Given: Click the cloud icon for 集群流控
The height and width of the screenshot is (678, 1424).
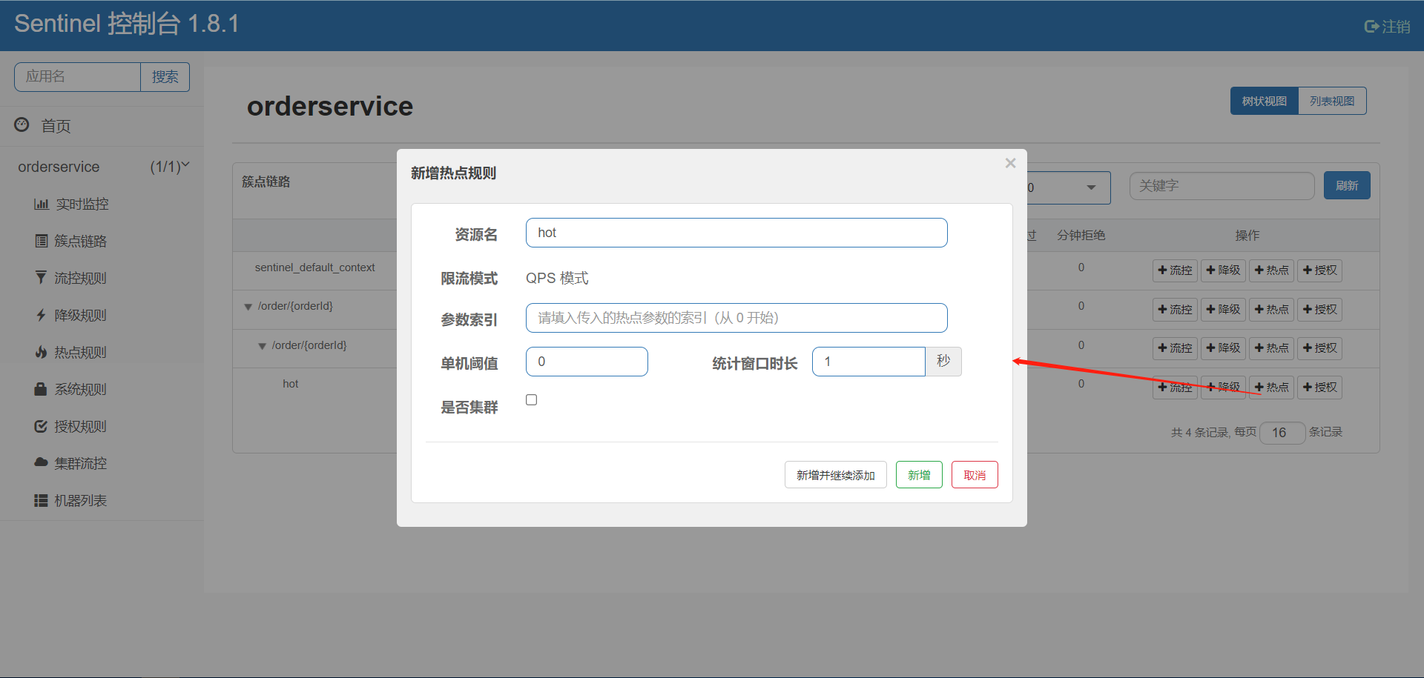Looking at the screenshot, I should click(41, 462).
